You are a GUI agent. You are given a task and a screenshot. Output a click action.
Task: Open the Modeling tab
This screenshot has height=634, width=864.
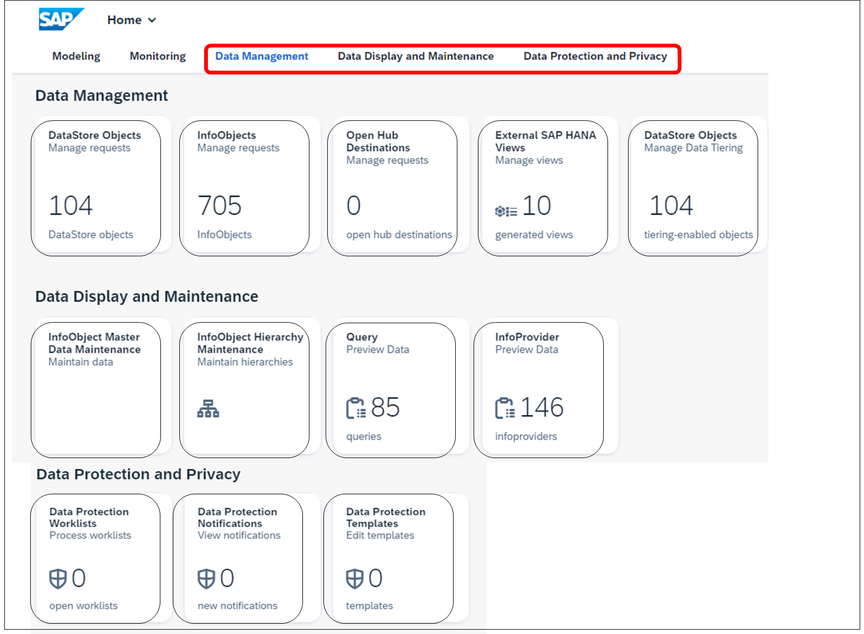tap(76, 56)
